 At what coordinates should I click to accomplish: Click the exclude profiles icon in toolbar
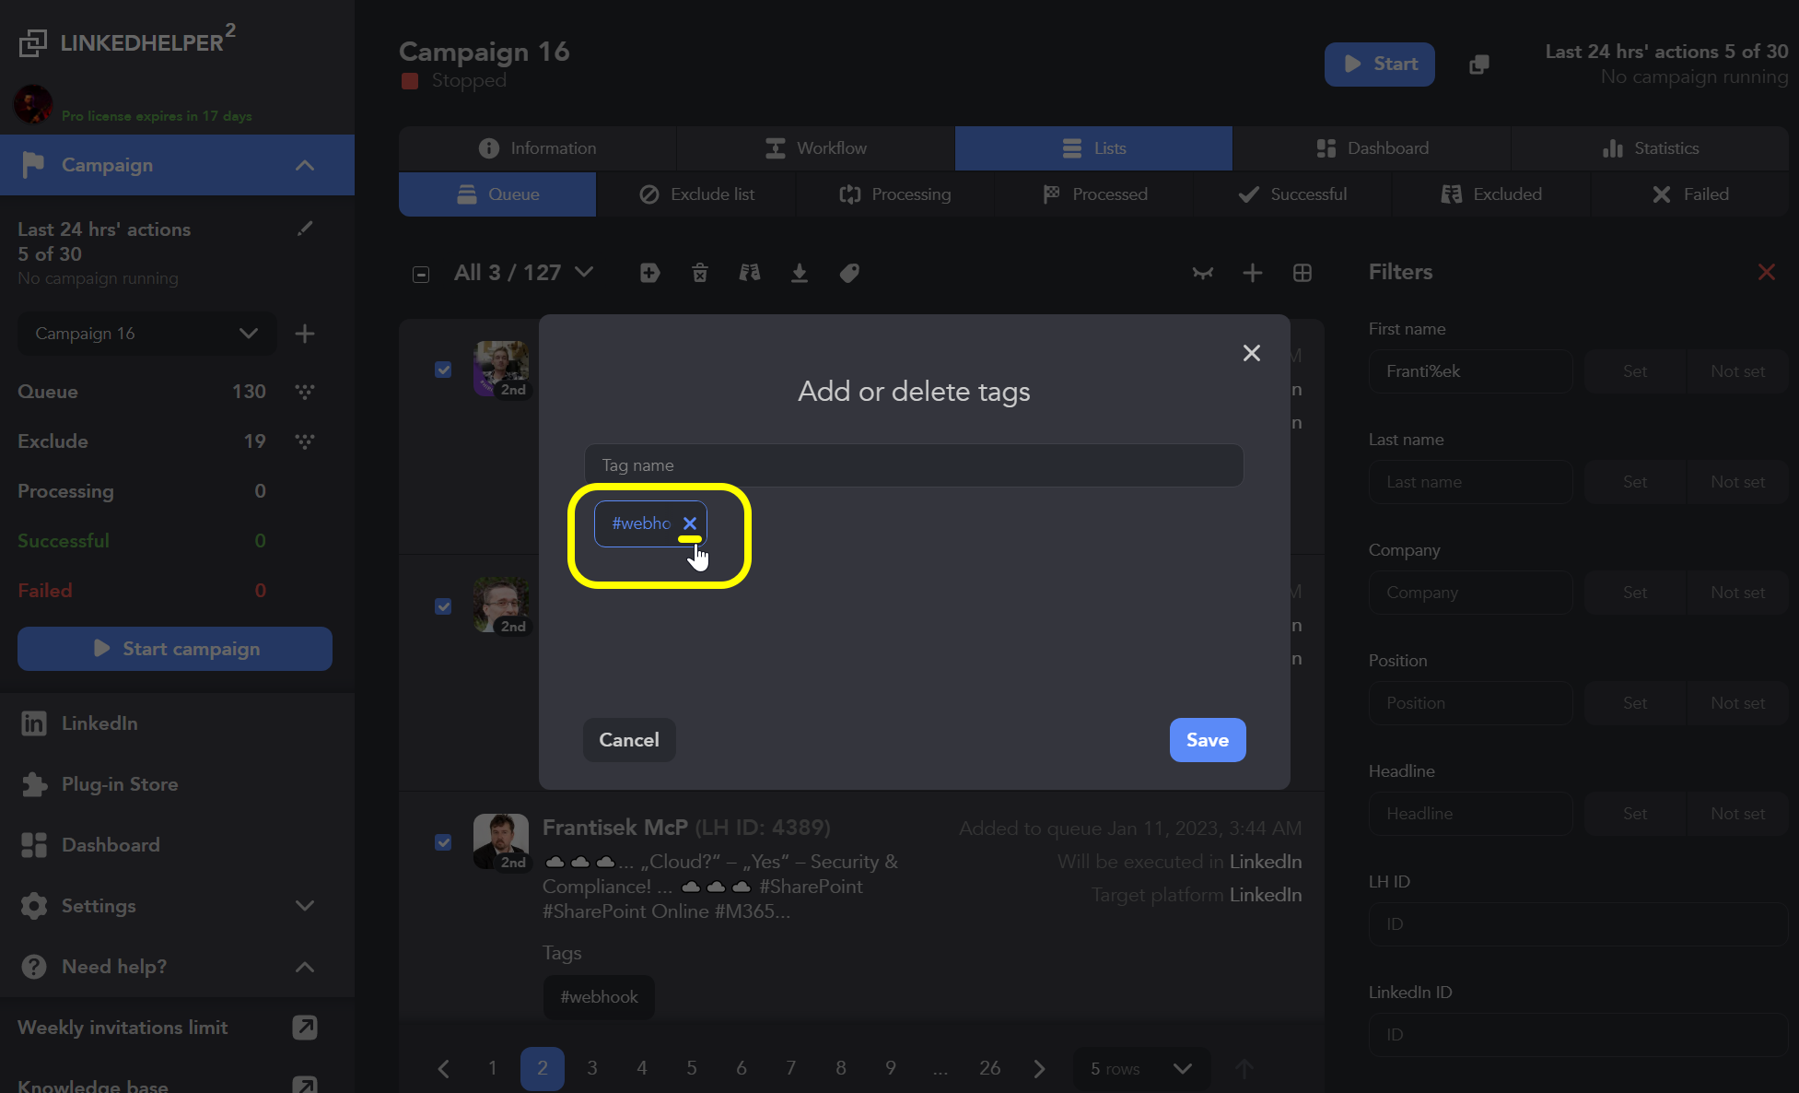click(x=750, y=273)
